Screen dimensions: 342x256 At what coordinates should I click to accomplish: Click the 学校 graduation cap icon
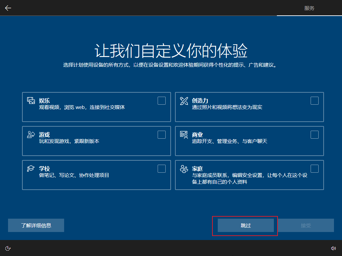click(31, 168)
